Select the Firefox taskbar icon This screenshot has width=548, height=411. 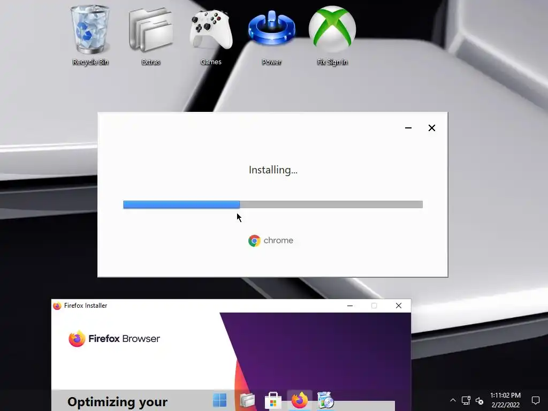300,400
